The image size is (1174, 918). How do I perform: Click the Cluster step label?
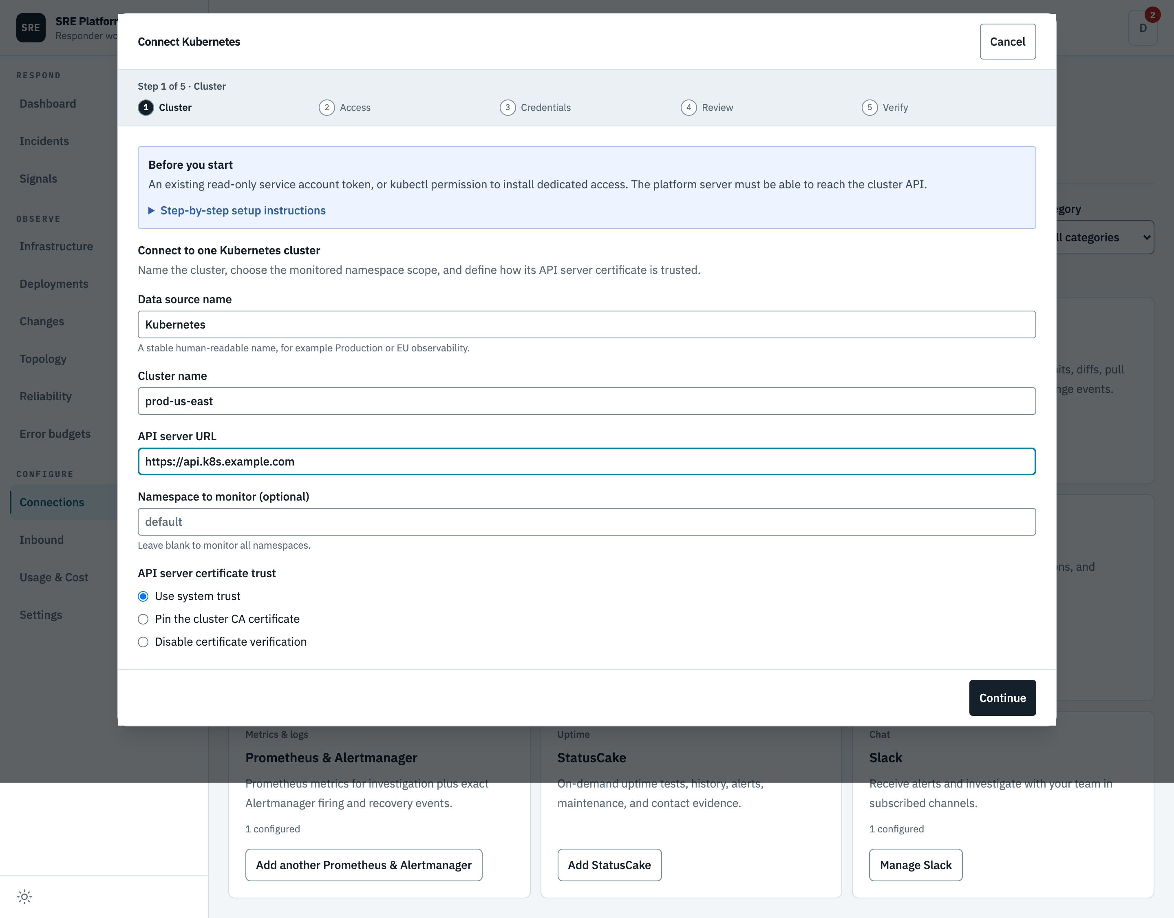point(175,108)
